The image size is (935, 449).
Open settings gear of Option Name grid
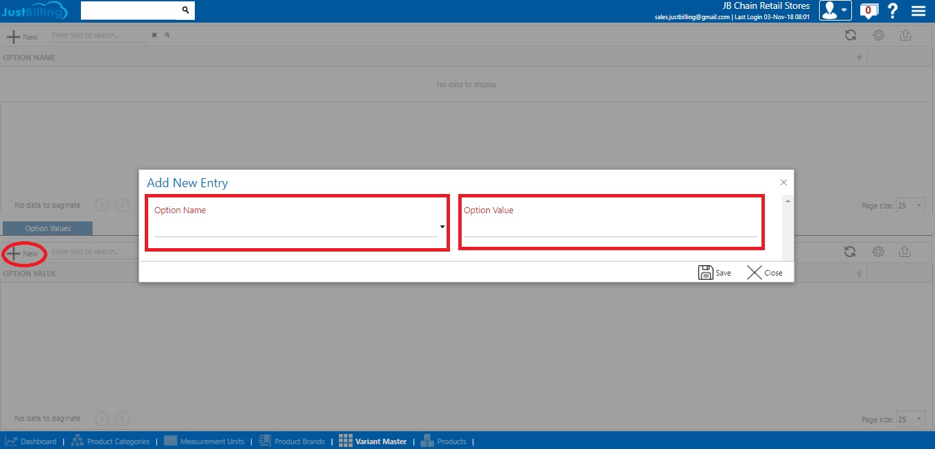[x=878, y=36]
